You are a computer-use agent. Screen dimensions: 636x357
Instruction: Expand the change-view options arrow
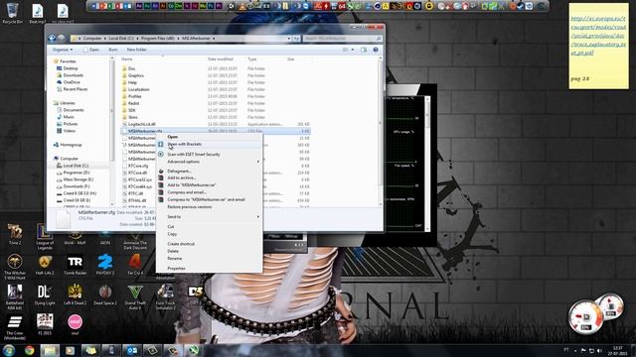point(353,50)
